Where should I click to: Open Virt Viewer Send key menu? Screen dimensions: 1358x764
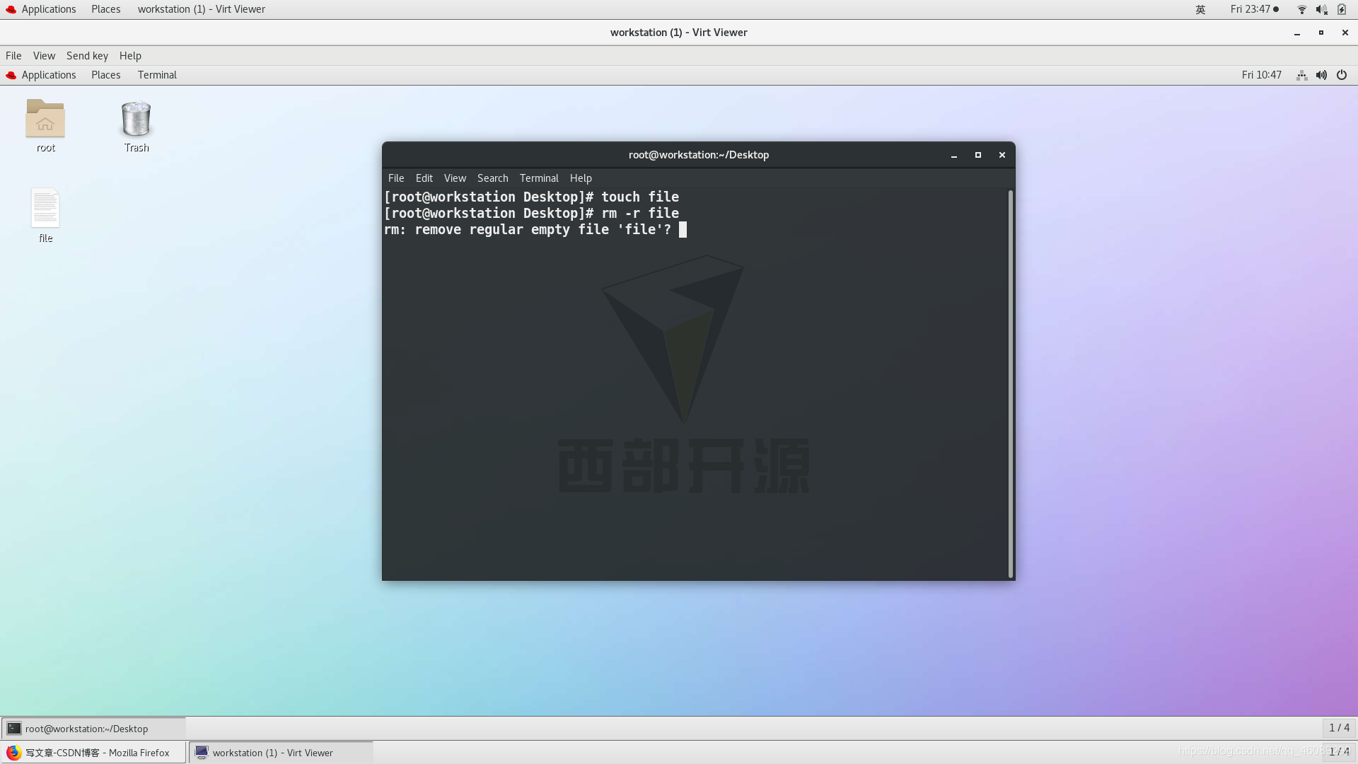pos(88,56)
